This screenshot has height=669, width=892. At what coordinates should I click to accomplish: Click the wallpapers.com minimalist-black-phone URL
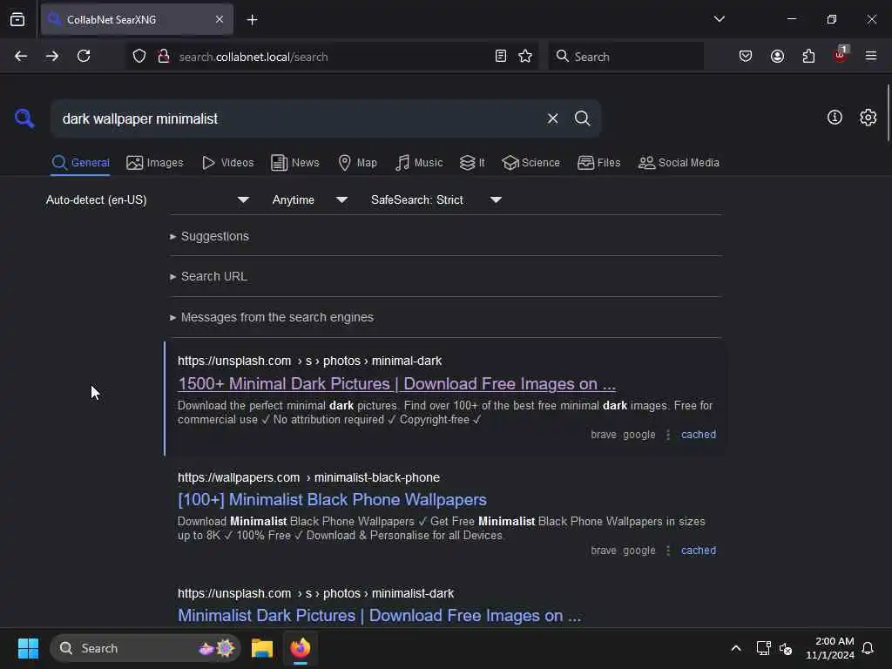(x=308, y=477)
